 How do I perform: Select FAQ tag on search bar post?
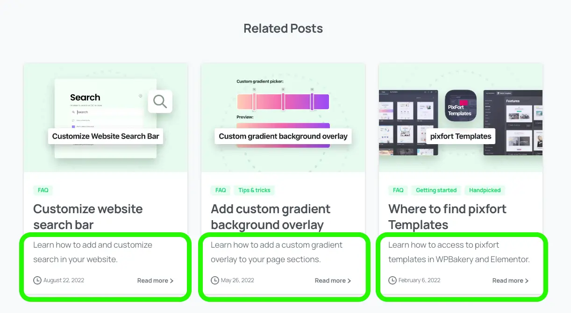[x=43, y=190]
